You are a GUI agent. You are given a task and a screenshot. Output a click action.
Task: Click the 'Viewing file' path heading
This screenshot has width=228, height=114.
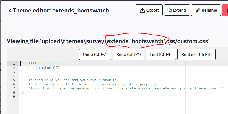click(108, 41)
